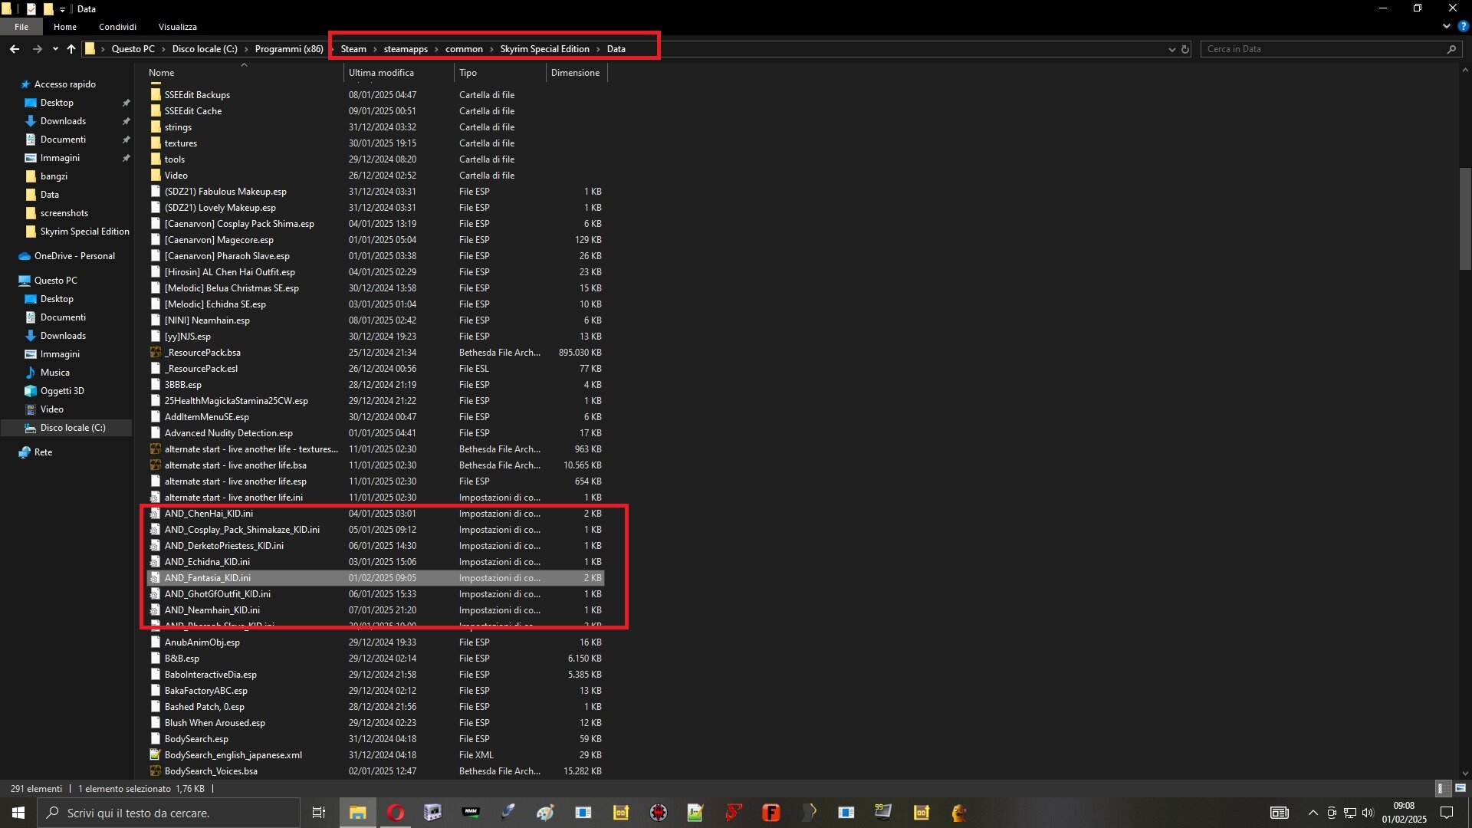The width and height of the screenshot is (1472, 828).
Task: Click the New folder icon in title bar
Action: pos(48,9)
